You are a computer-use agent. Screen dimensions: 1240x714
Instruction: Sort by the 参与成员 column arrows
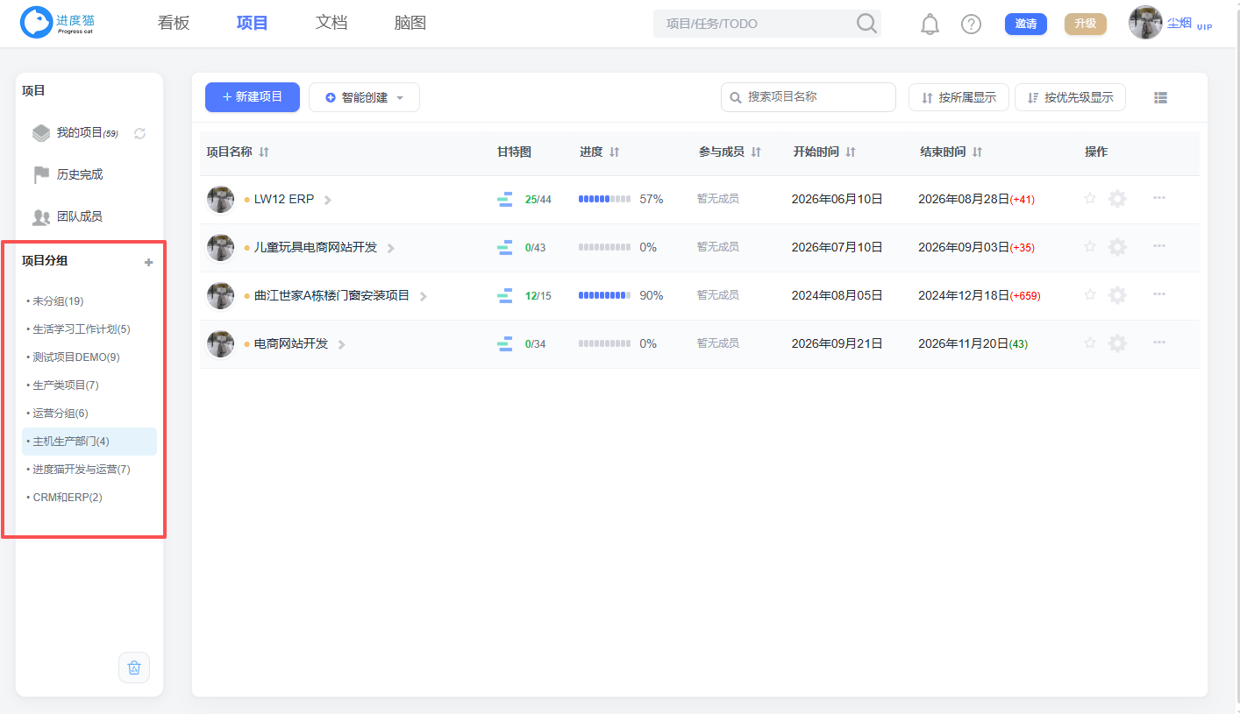tap(756, 152)
